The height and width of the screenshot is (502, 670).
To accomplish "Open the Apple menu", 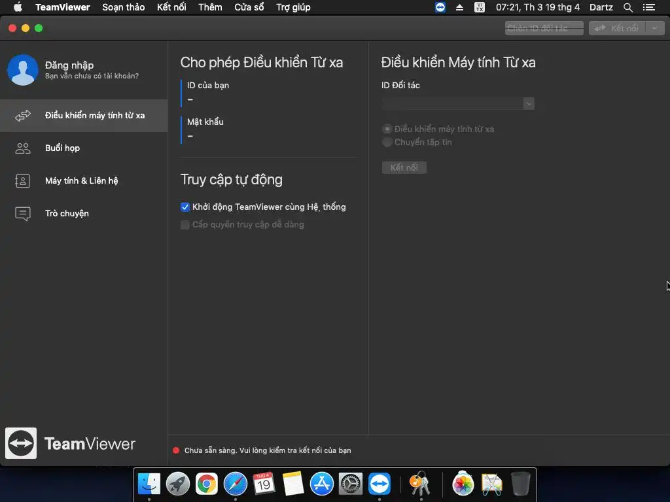I will [x=18, y=7].
